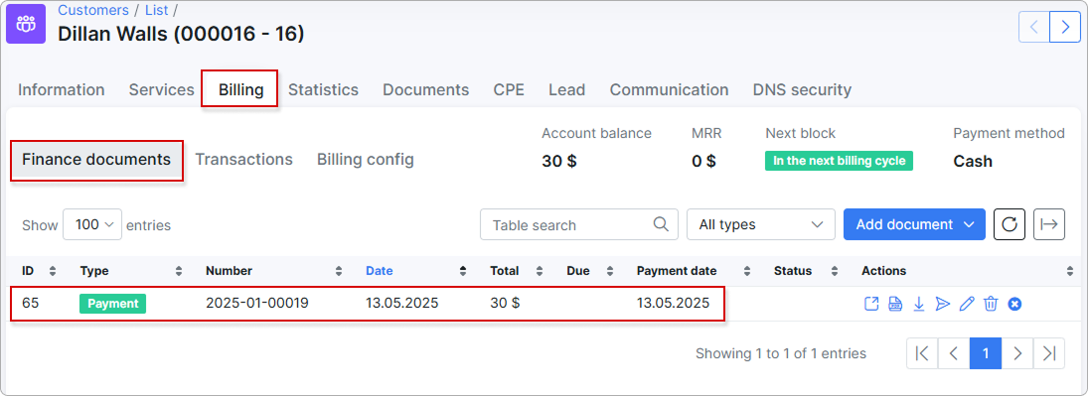This screenshot has width=1088, height=396.
Task: Open the Information tab
Action: coord(61,89)
